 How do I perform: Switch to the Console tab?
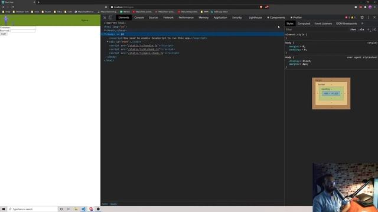139,18
